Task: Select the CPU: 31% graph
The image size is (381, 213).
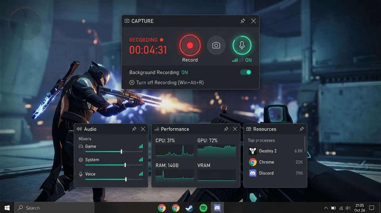Action: [175, 151]
